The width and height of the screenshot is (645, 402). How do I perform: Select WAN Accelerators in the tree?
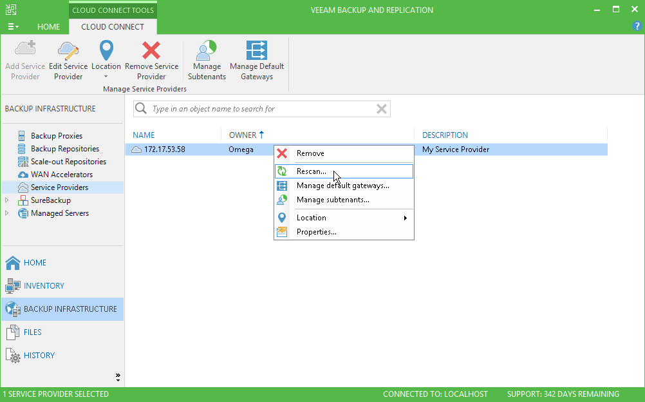click(x=62, y=174)
